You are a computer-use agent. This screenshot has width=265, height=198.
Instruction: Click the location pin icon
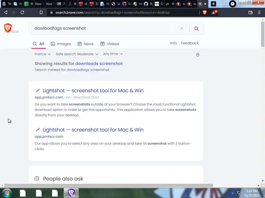197,55
